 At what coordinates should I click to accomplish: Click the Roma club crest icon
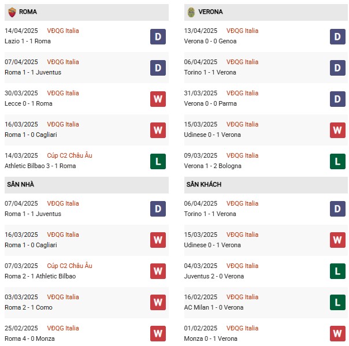12,12
